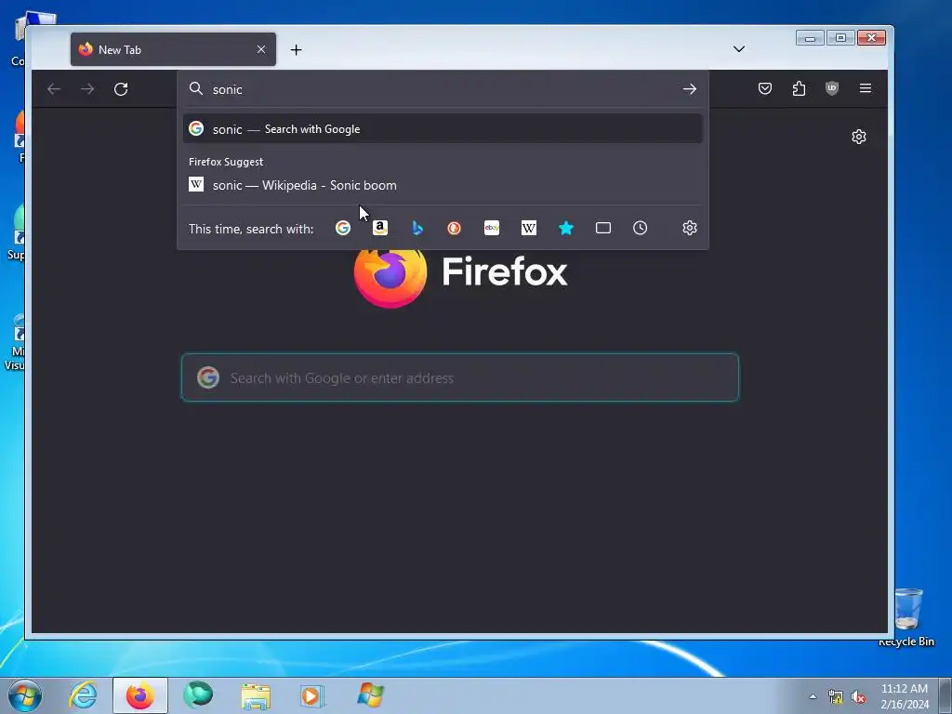This screenshot has height=714, width=952.
Task: Search bookmarks via the star icon
Action: (566, 228)
